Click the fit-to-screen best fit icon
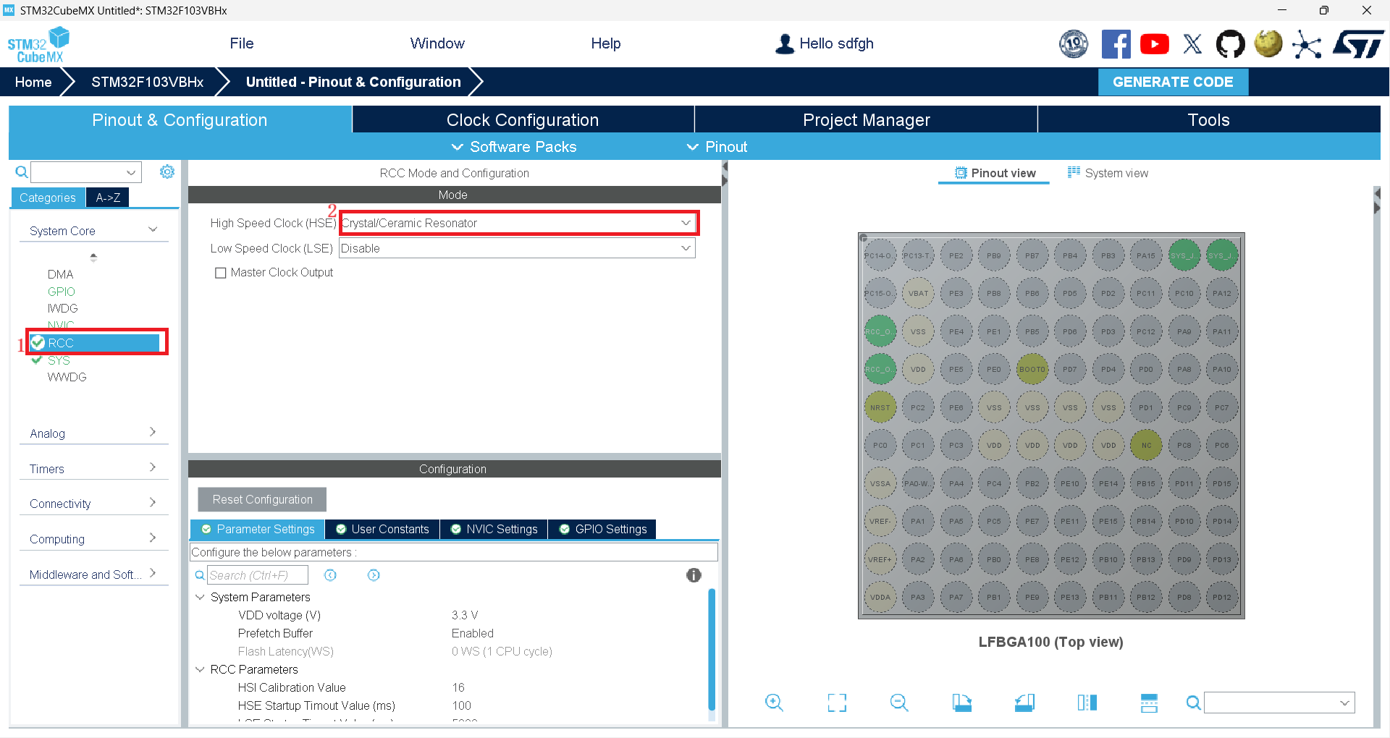This screenshot has height=738, width=1390. [837, 703]
